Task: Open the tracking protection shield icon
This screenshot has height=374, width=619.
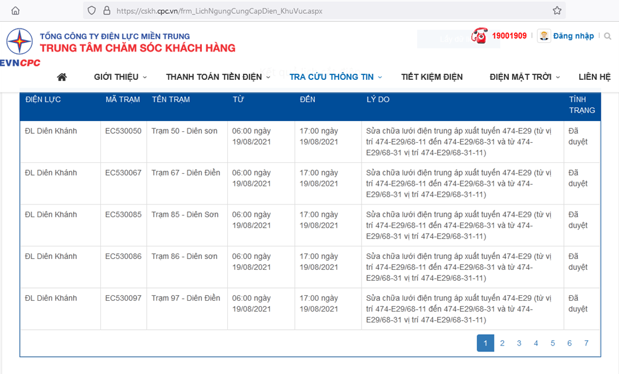Action: [92, 10]
